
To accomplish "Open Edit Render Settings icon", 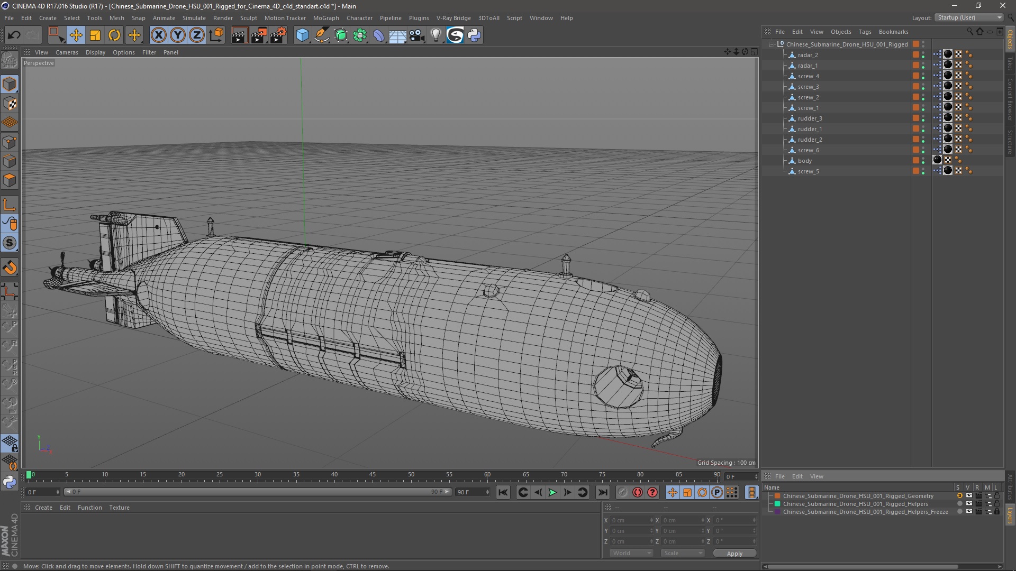I will coord(278,35).
